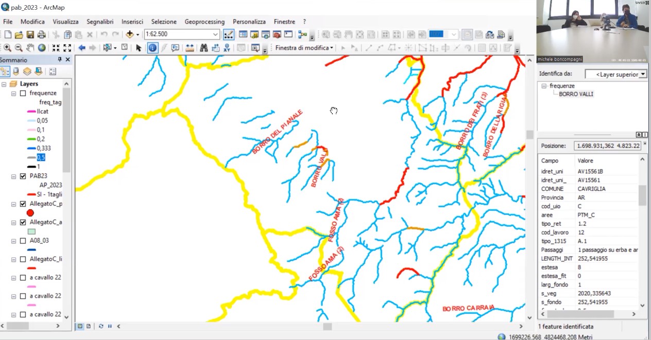Image resolution: width=651 pixels, height=340 pixels.
Task: Enable the frequenze layer checkbox
Action: pos(23,93)
